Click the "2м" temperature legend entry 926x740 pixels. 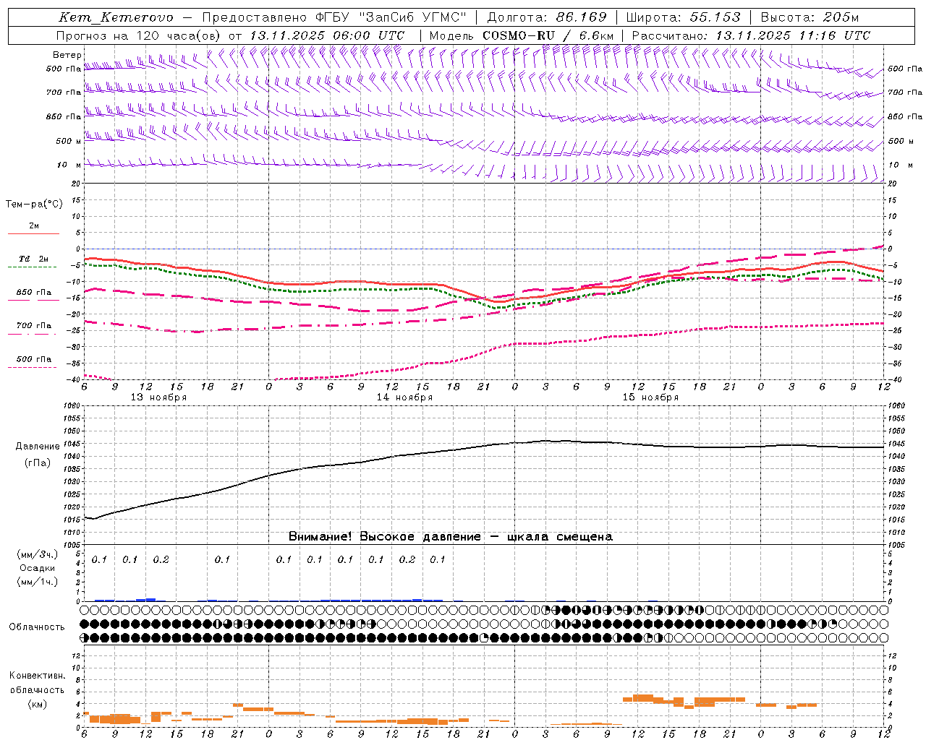tap(34, 226)
